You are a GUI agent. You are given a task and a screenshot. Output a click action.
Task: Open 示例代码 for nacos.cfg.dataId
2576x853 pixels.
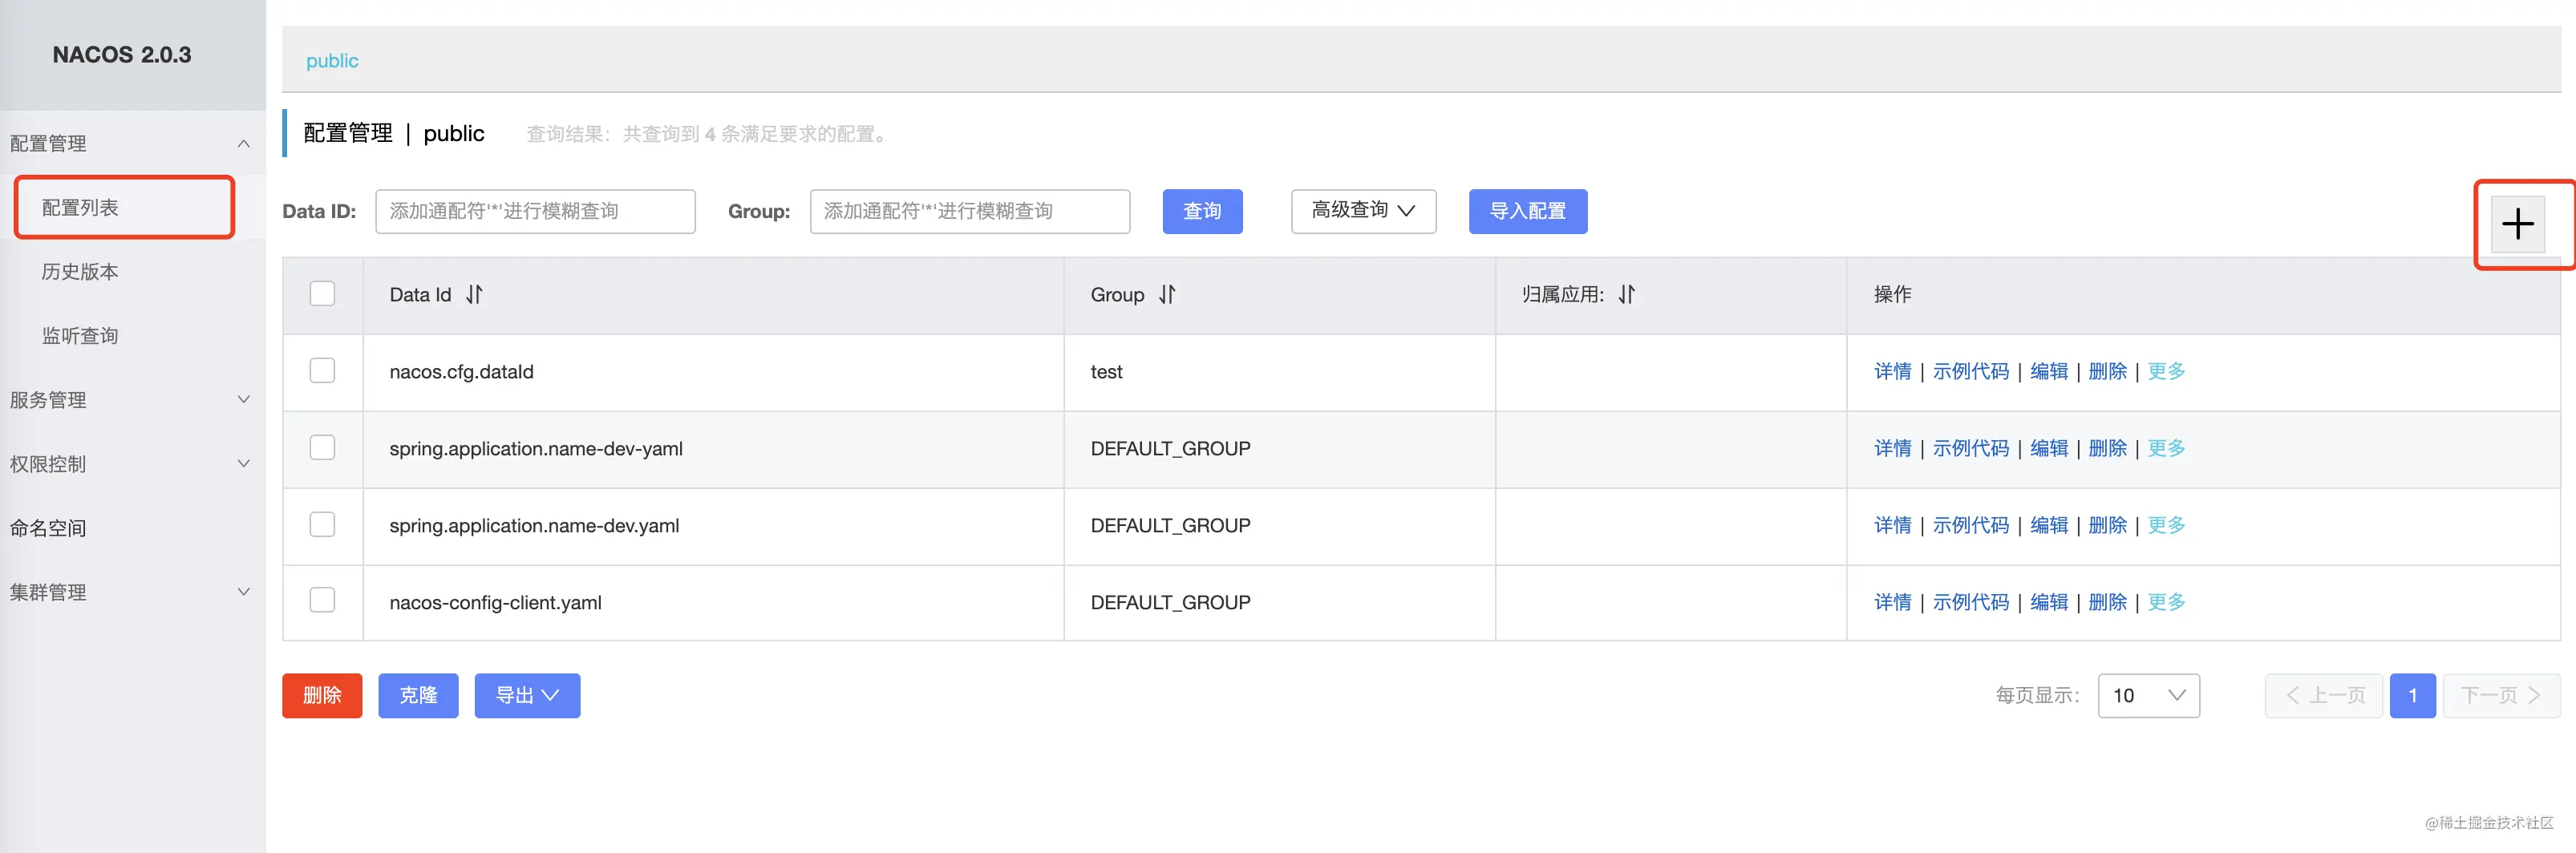(x=1970, y=371)
